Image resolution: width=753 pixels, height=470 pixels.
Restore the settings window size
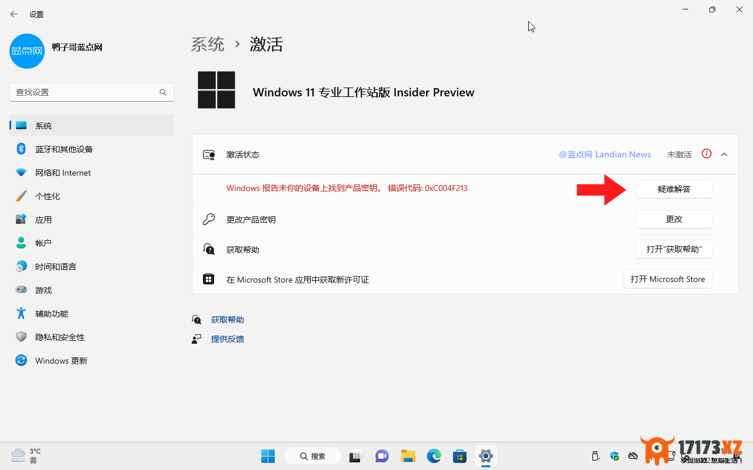click(x=712, y=9)
